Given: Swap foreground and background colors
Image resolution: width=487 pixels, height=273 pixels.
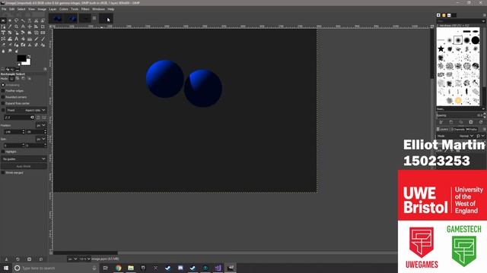Looking at the screenshot, I should tap(29, 56).
